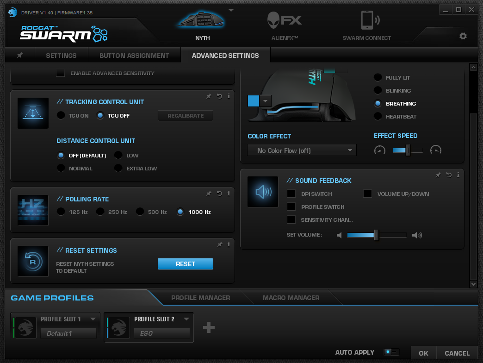This screenshot has height=363, width=483.
Task: Open the Macro Manager tab
Action: point(291,298)
